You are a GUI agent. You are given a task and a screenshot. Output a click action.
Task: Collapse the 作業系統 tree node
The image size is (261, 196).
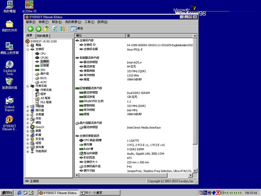pyautogui.click(x=28, y=86)
